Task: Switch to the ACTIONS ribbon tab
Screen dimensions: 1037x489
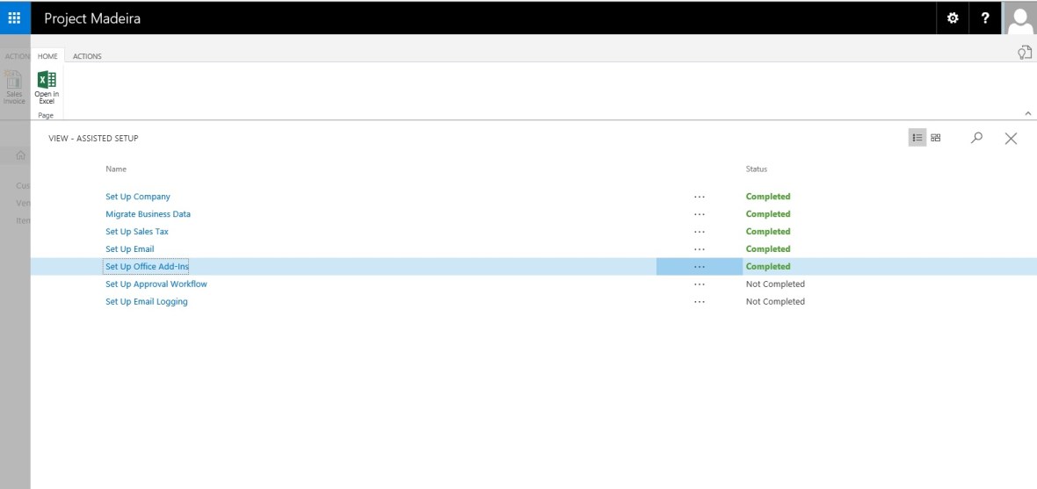Action: click(87, 56)
